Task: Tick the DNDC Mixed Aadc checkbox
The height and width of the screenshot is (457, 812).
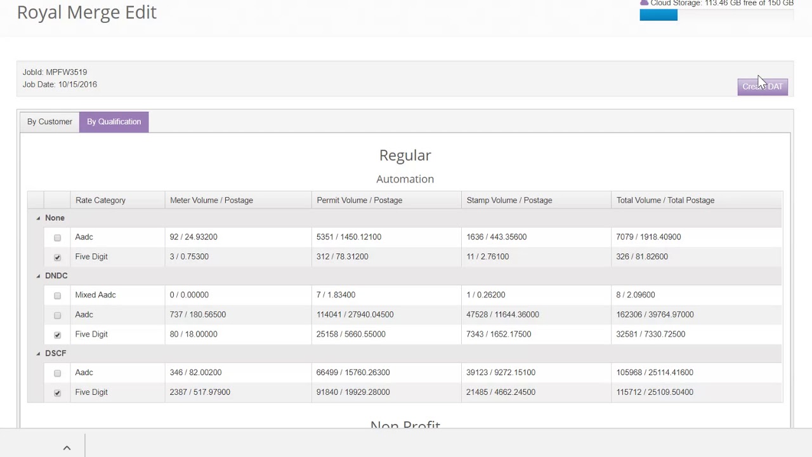Action: 57,295
